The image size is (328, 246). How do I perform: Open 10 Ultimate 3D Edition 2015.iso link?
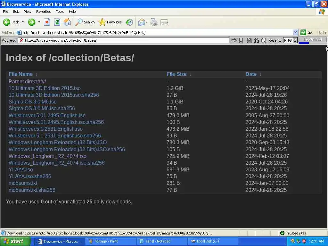[45, 88]
